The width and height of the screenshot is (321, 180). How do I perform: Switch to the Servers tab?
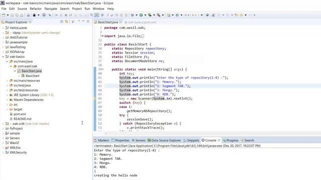[138, 140]
